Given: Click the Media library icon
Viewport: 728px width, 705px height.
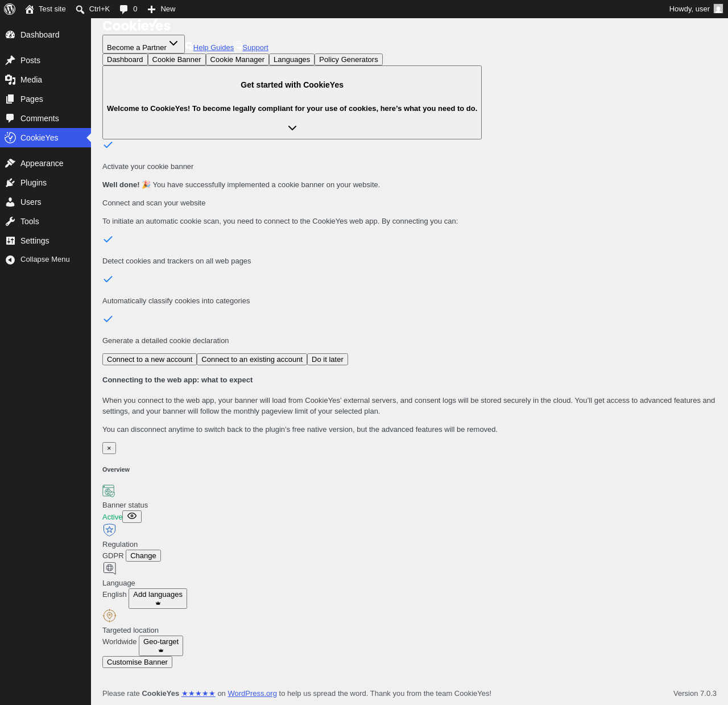Looking at the screenshot, I should 10,80.
